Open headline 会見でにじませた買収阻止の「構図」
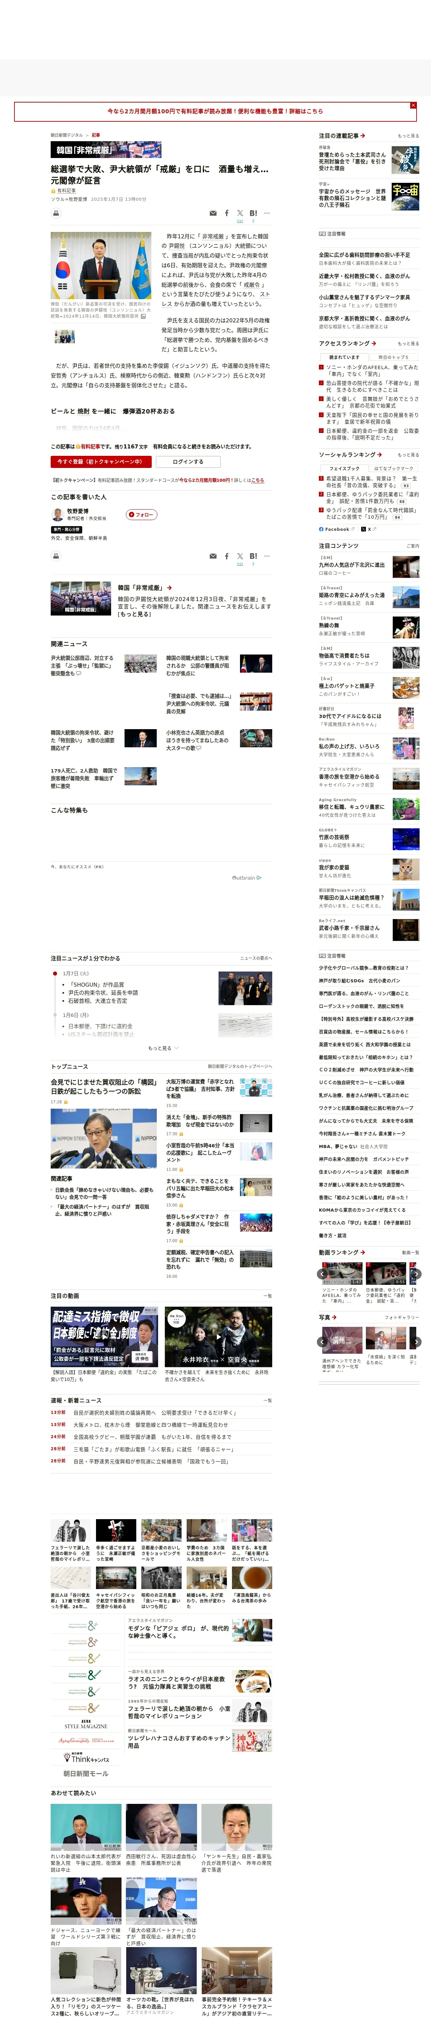The height and width of the screenshot is (2017, 431). (x=103, y=1087)
